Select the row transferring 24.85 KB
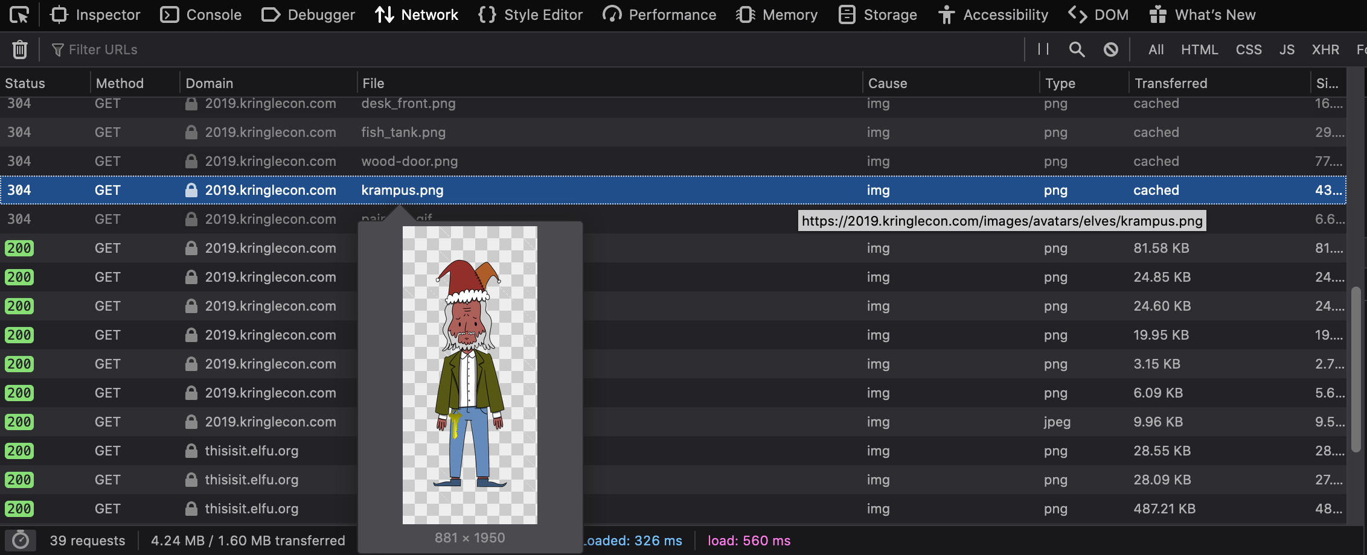 [x=673, y=277]
